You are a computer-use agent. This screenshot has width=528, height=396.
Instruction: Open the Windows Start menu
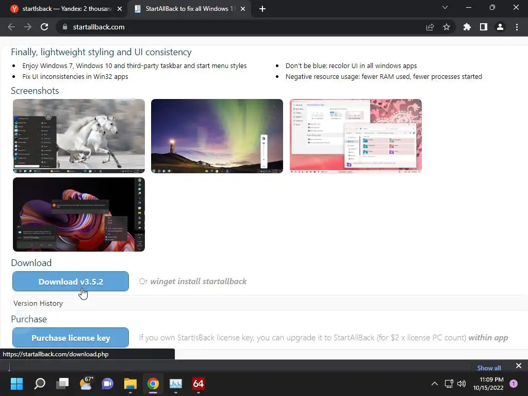16,384
